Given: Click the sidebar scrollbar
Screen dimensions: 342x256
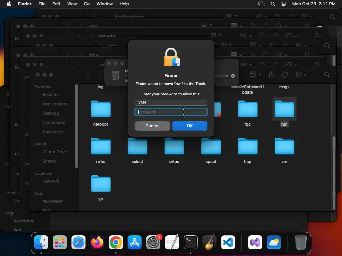Looking at the screenshot, I should [76, 126].
